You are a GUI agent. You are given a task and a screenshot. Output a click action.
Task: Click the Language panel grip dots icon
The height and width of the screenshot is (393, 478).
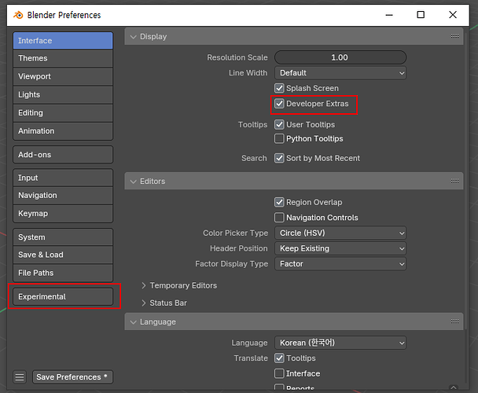click(454, 321)
